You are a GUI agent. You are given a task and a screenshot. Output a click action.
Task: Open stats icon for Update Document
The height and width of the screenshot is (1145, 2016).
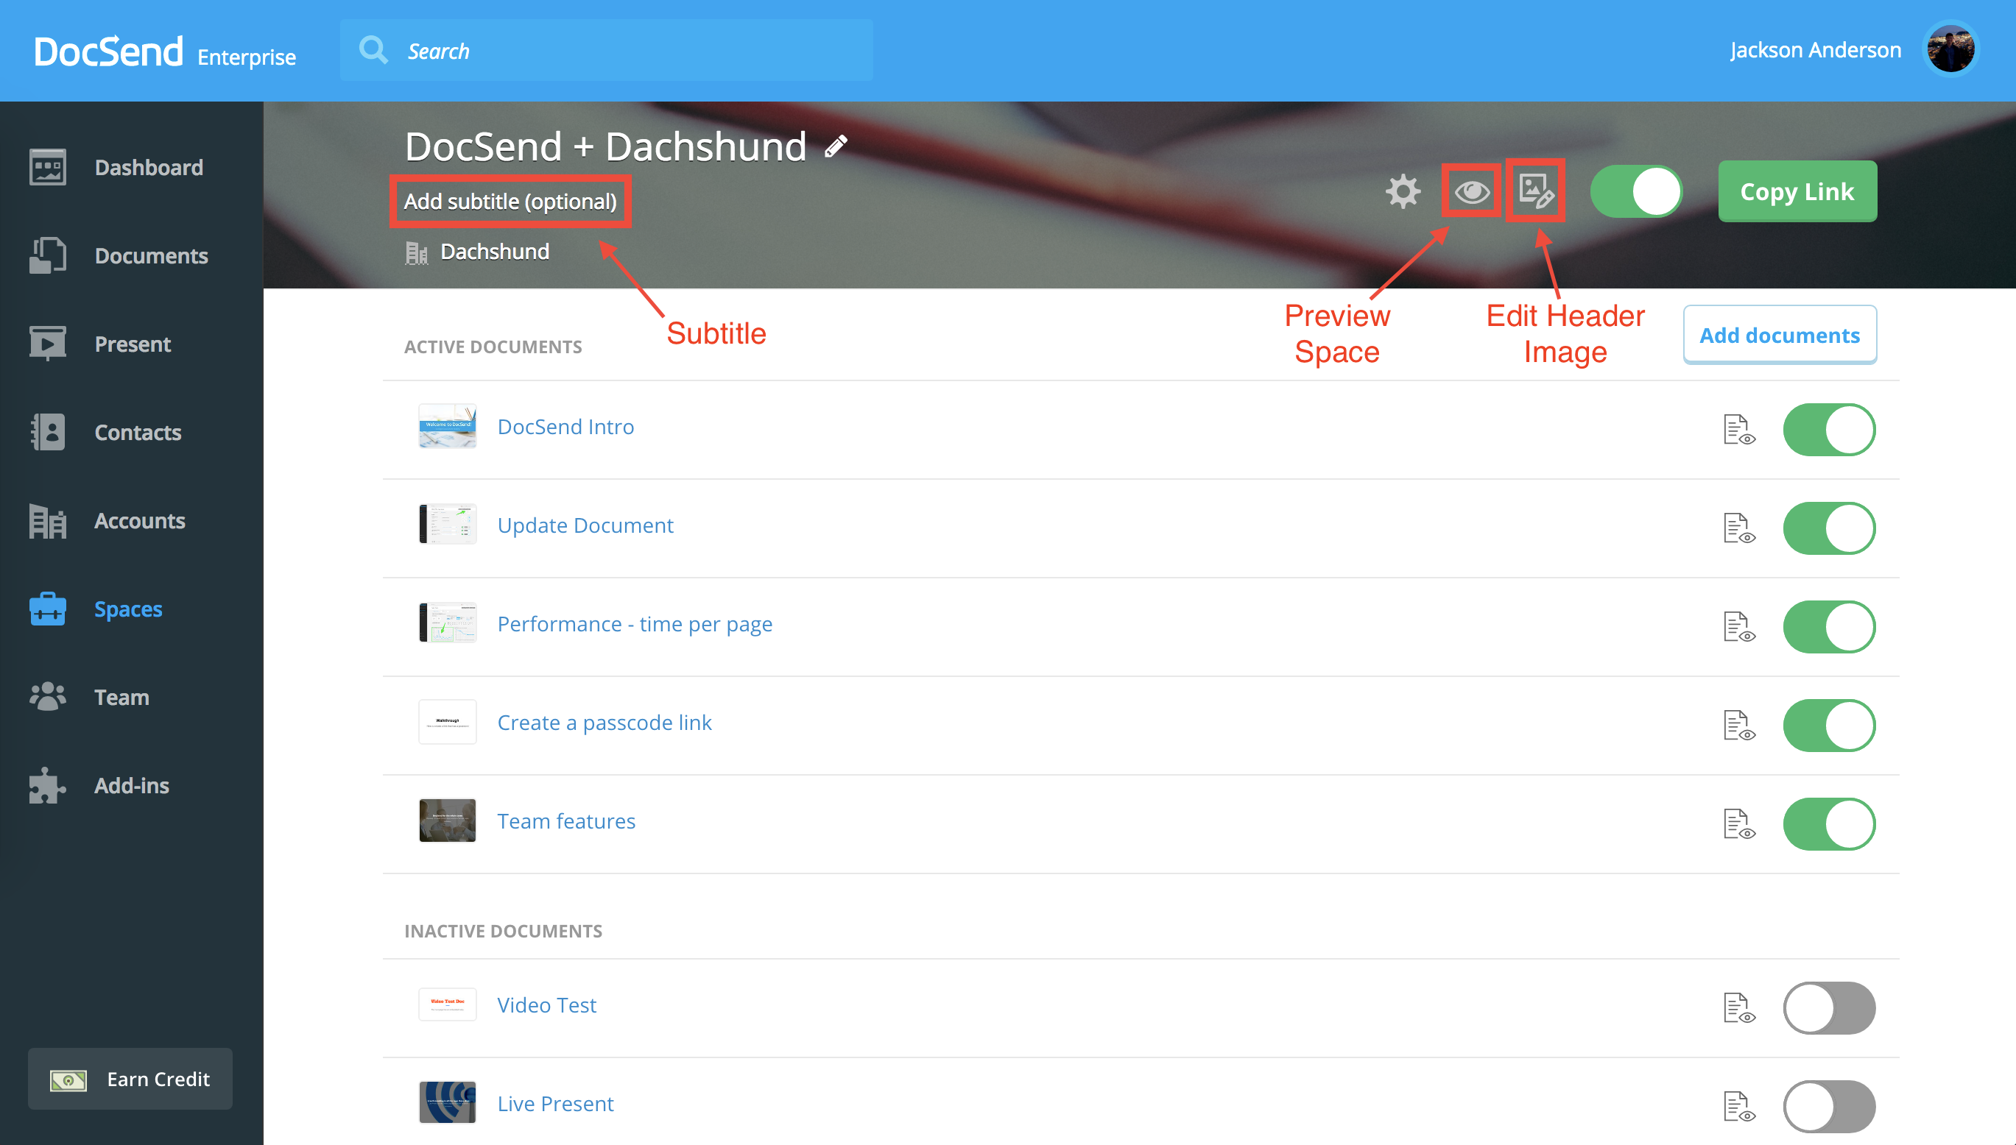[1738, 528]
